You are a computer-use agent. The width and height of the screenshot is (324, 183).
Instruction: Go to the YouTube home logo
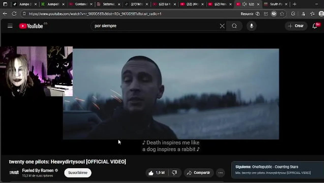pos(31,26)
